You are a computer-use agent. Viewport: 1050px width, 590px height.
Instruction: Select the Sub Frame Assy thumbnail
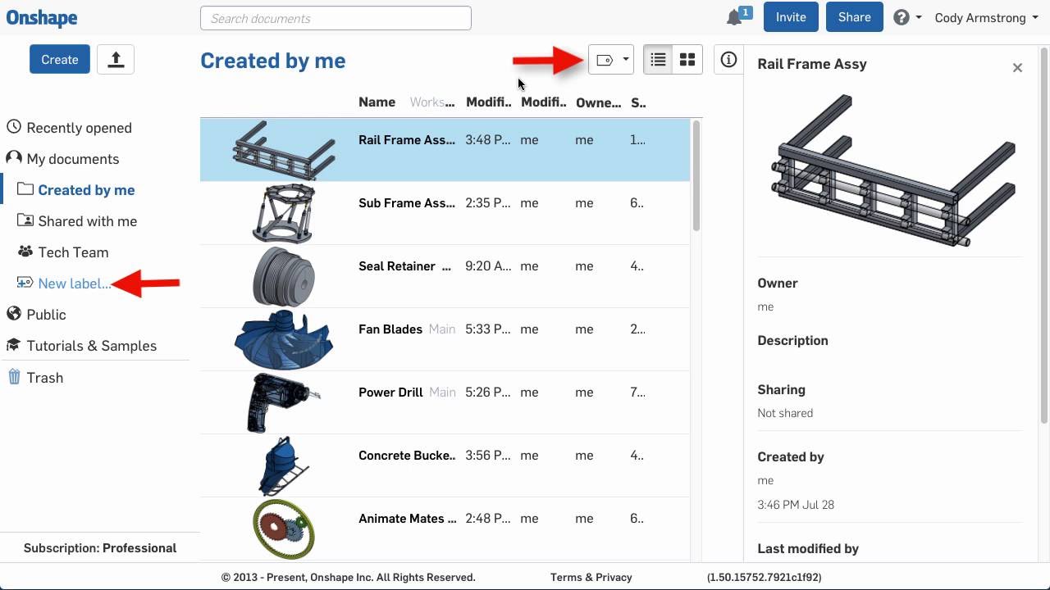284,213
